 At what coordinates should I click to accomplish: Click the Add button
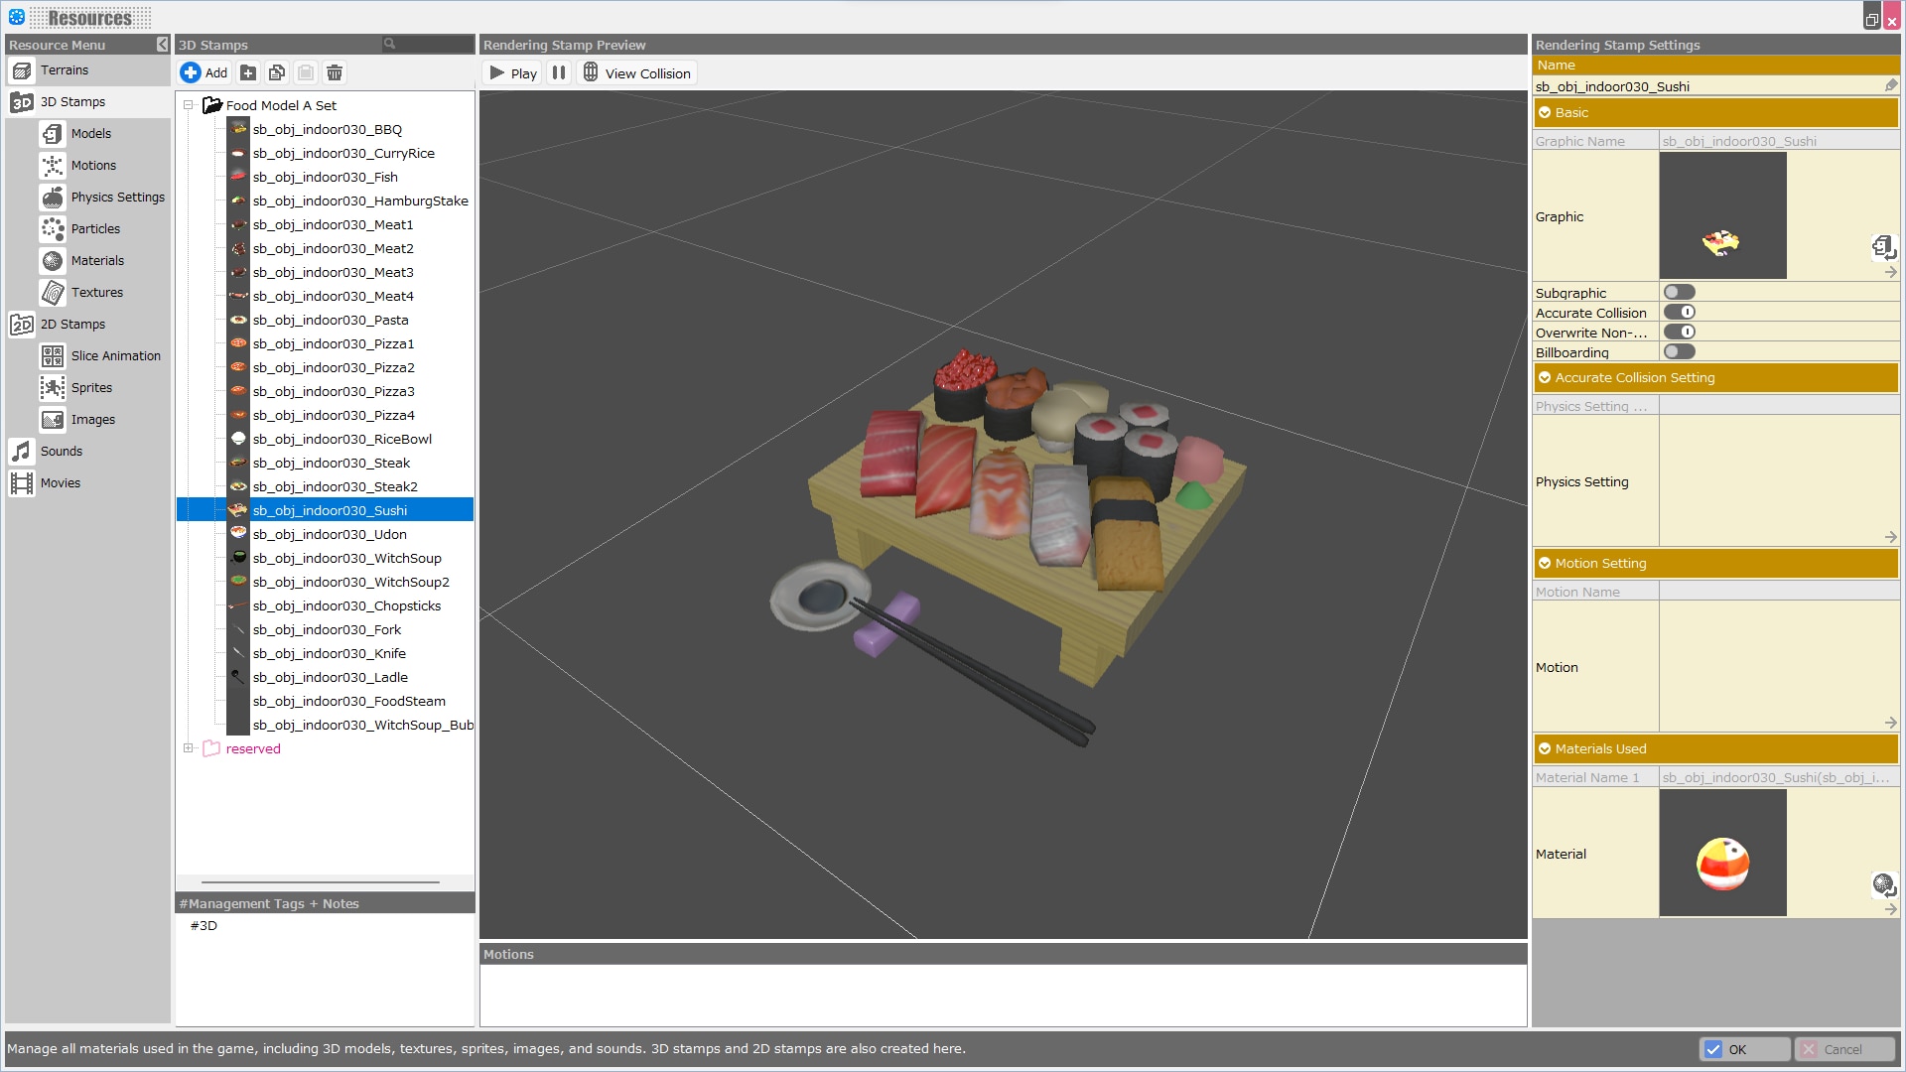(204, 72)
